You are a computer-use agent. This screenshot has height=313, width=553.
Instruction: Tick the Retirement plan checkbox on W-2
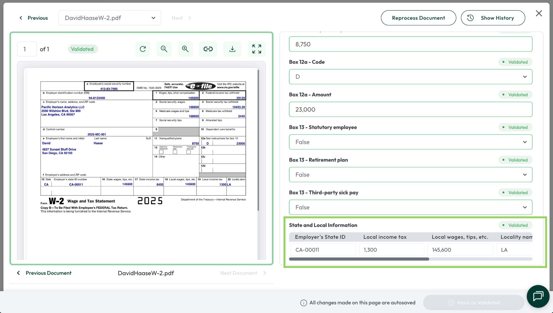[175, 152]
